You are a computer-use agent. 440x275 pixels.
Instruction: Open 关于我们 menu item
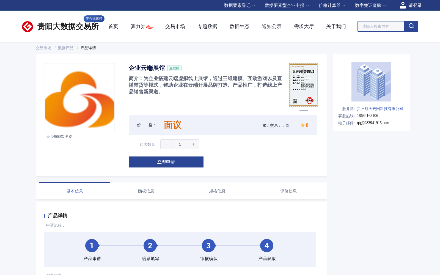336,26
